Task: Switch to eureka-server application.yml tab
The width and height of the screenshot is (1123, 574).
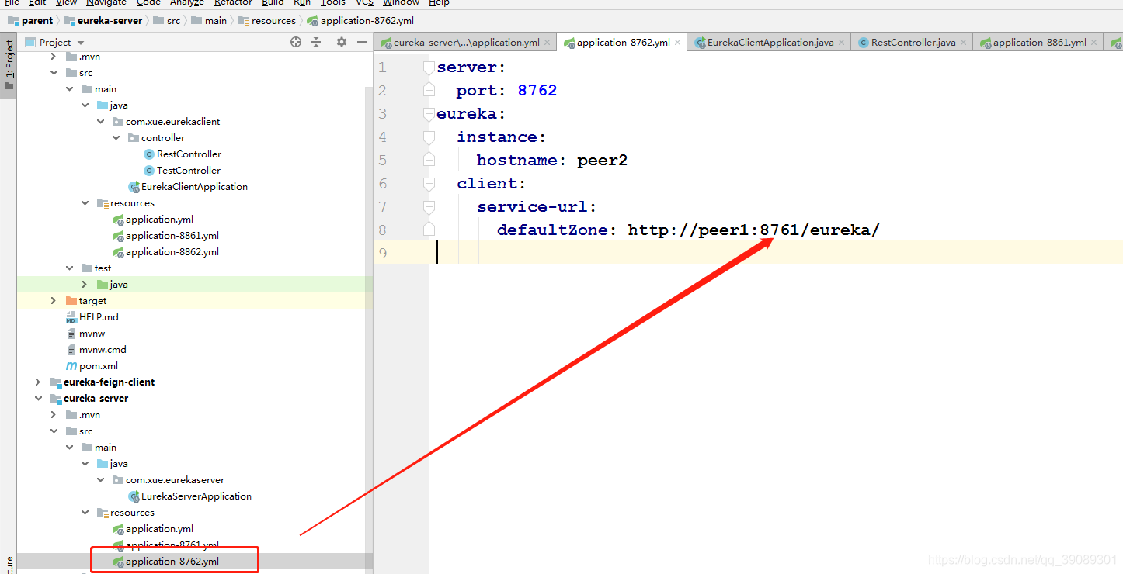Action: click(x=465, y=43)
